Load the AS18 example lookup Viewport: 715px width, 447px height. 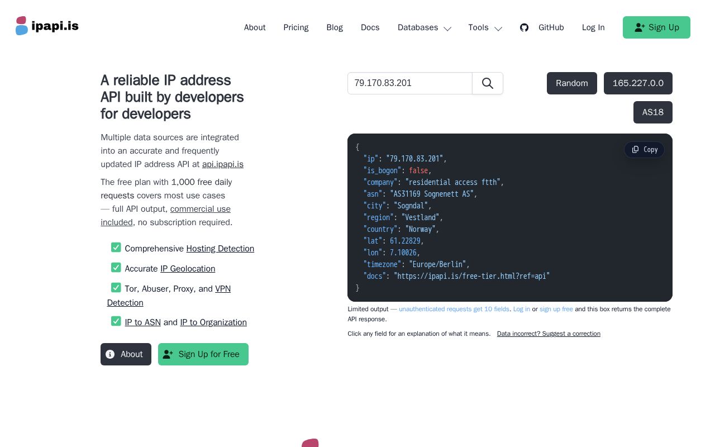pyautogui.click(x=653, y=112)
